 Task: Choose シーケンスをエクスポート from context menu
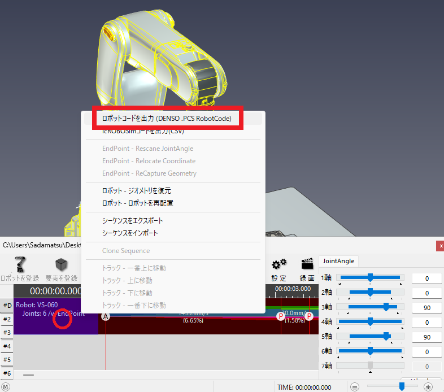click(133, 221)
